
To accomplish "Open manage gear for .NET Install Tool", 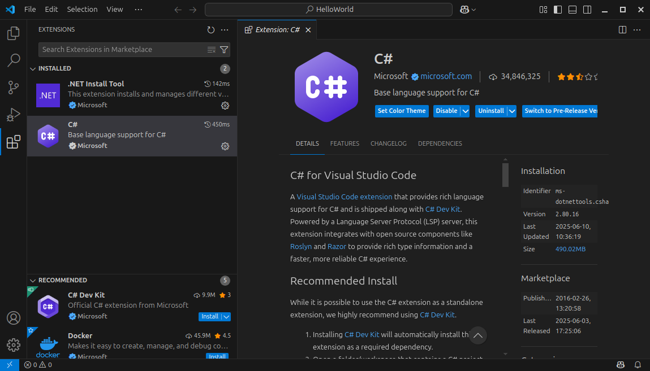I will 225,106.
